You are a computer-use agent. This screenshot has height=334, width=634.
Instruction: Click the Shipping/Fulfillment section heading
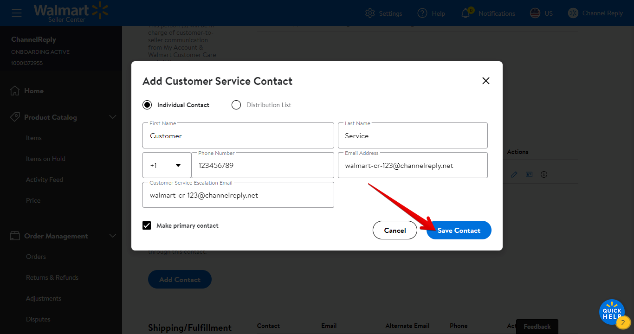(190, 328)
